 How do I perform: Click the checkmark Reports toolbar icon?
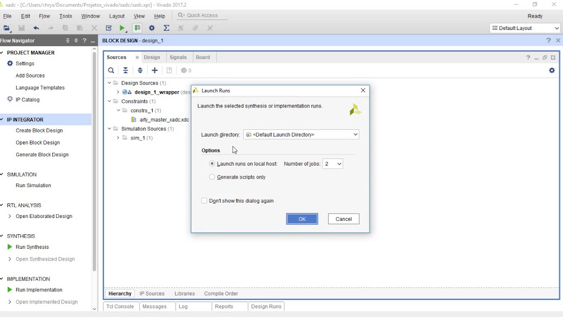pos(109,28)
